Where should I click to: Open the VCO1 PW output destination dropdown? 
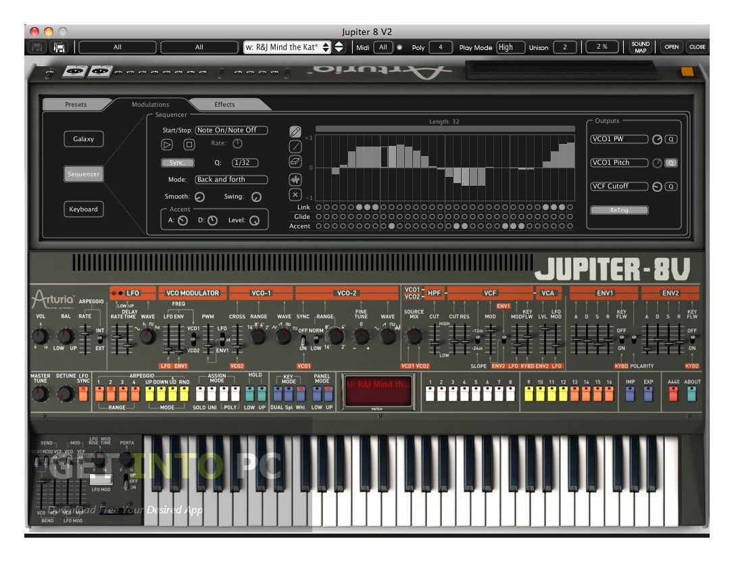click(x=619, y=139)
